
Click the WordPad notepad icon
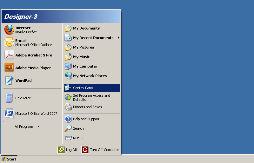point(9,80)
